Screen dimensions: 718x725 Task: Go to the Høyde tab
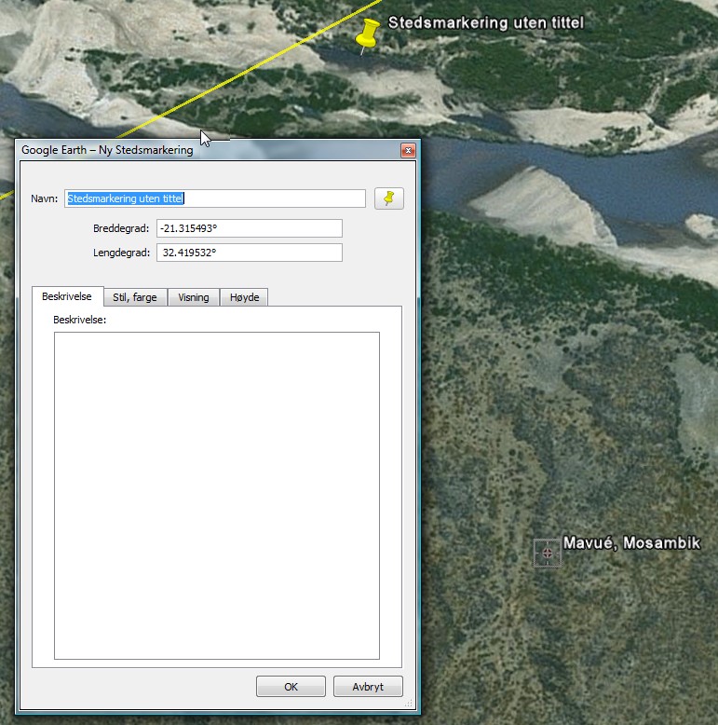click(x=245, y=297)
